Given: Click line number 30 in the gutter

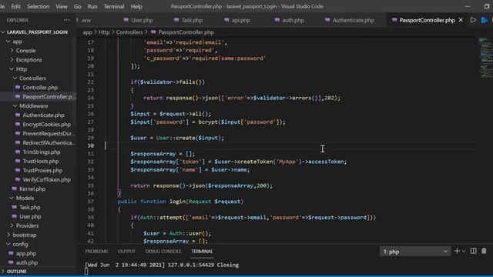Looking at the screenshot, I should [x=91, y=145].
